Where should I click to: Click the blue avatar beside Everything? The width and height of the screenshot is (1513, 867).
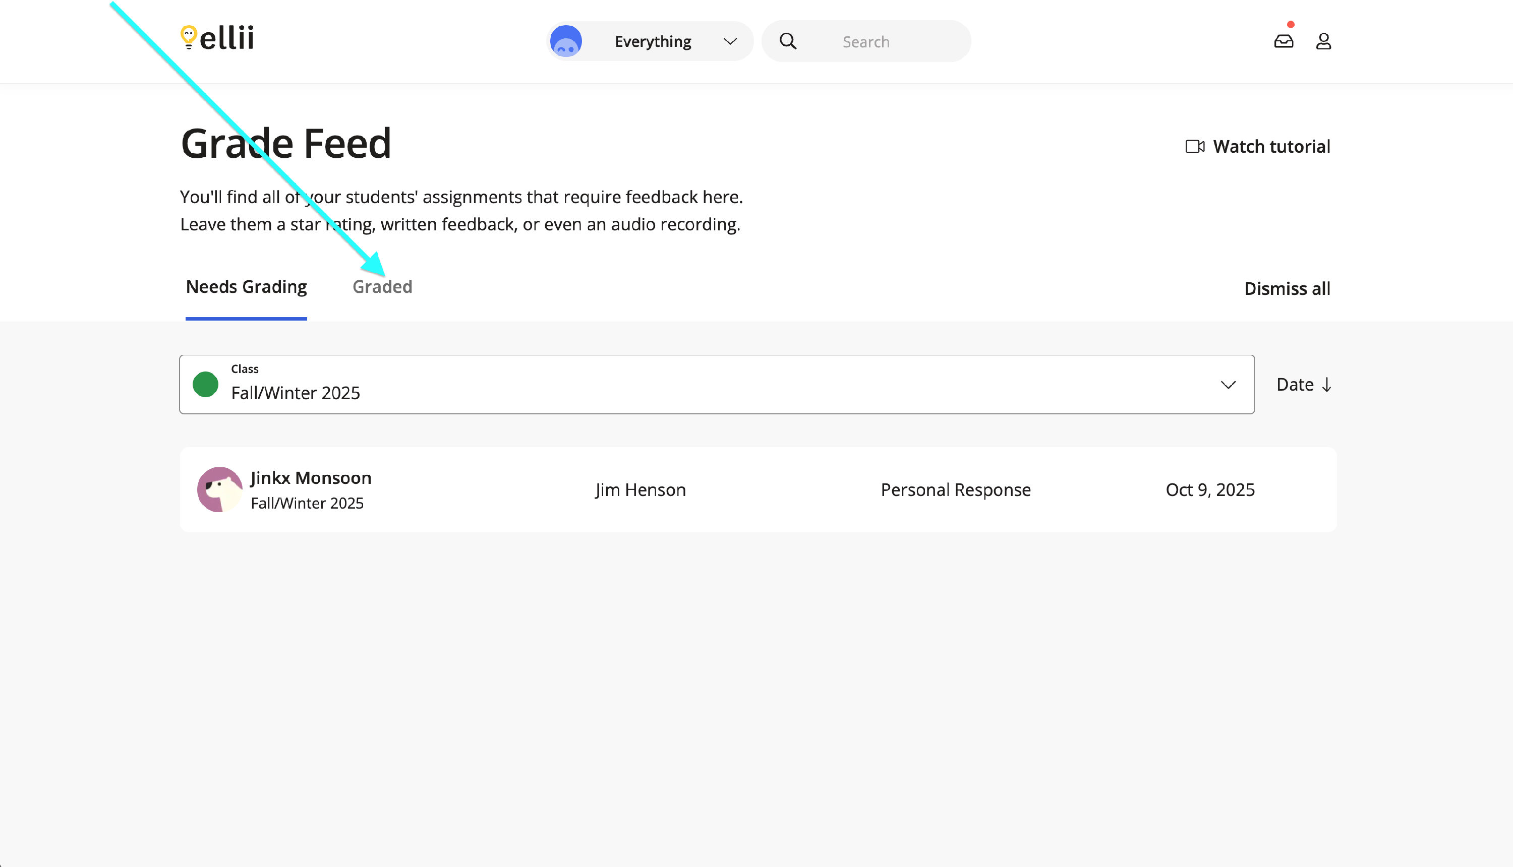coord(565,41)
